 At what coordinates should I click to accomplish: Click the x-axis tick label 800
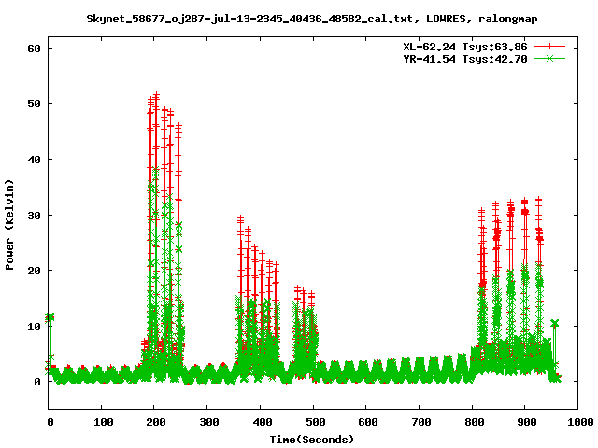474,422
